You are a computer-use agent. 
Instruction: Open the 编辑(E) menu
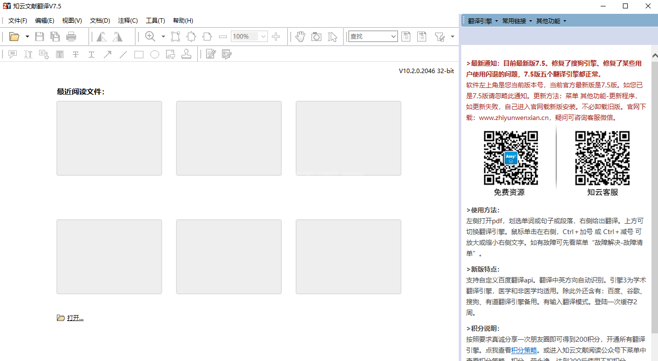(x=44, y=21)
